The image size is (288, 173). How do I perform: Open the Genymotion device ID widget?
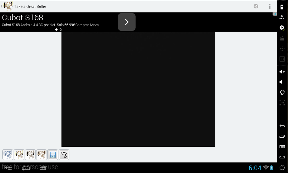click(x=282, y=59)
